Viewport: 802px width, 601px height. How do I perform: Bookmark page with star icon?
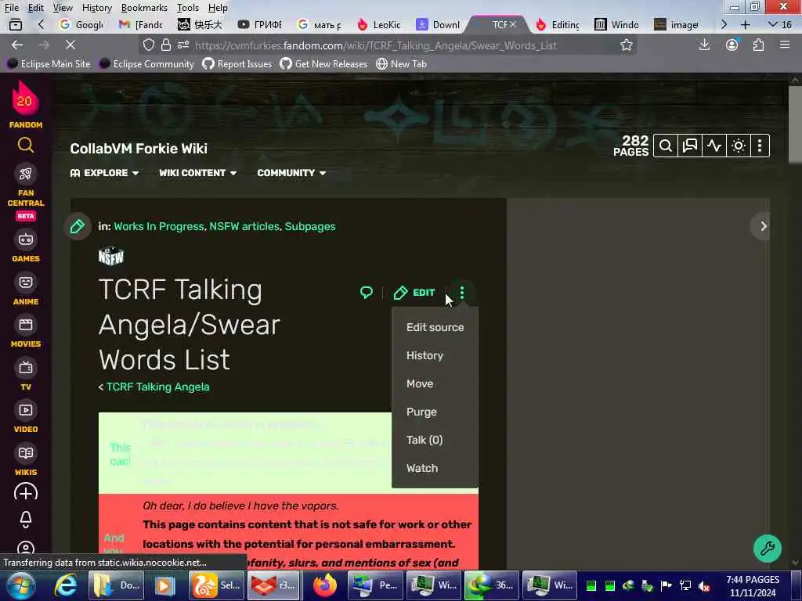(x=626, y=45)
